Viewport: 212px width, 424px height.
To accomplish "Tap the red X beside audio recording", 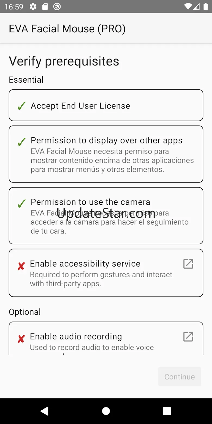I will pyautogui.click(x=21, y=339).
